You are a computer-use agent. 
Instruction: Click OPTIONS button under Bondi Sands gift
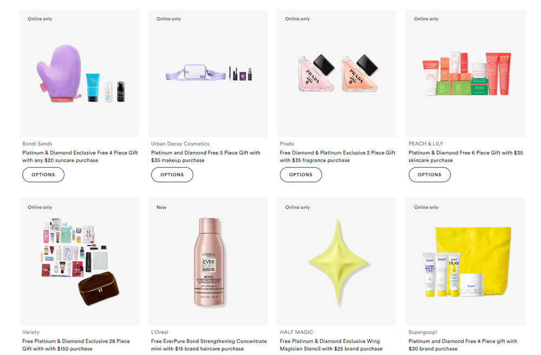(x=43, y=175)
